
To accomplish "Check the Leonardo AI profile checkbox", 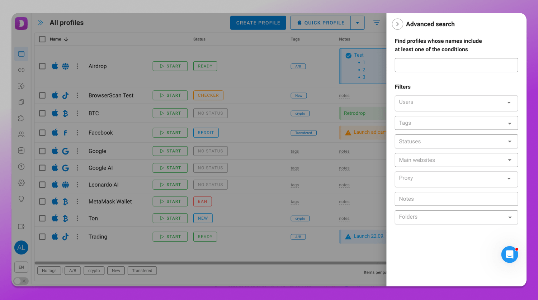I will pyautogui.click(x=42, y=185).
